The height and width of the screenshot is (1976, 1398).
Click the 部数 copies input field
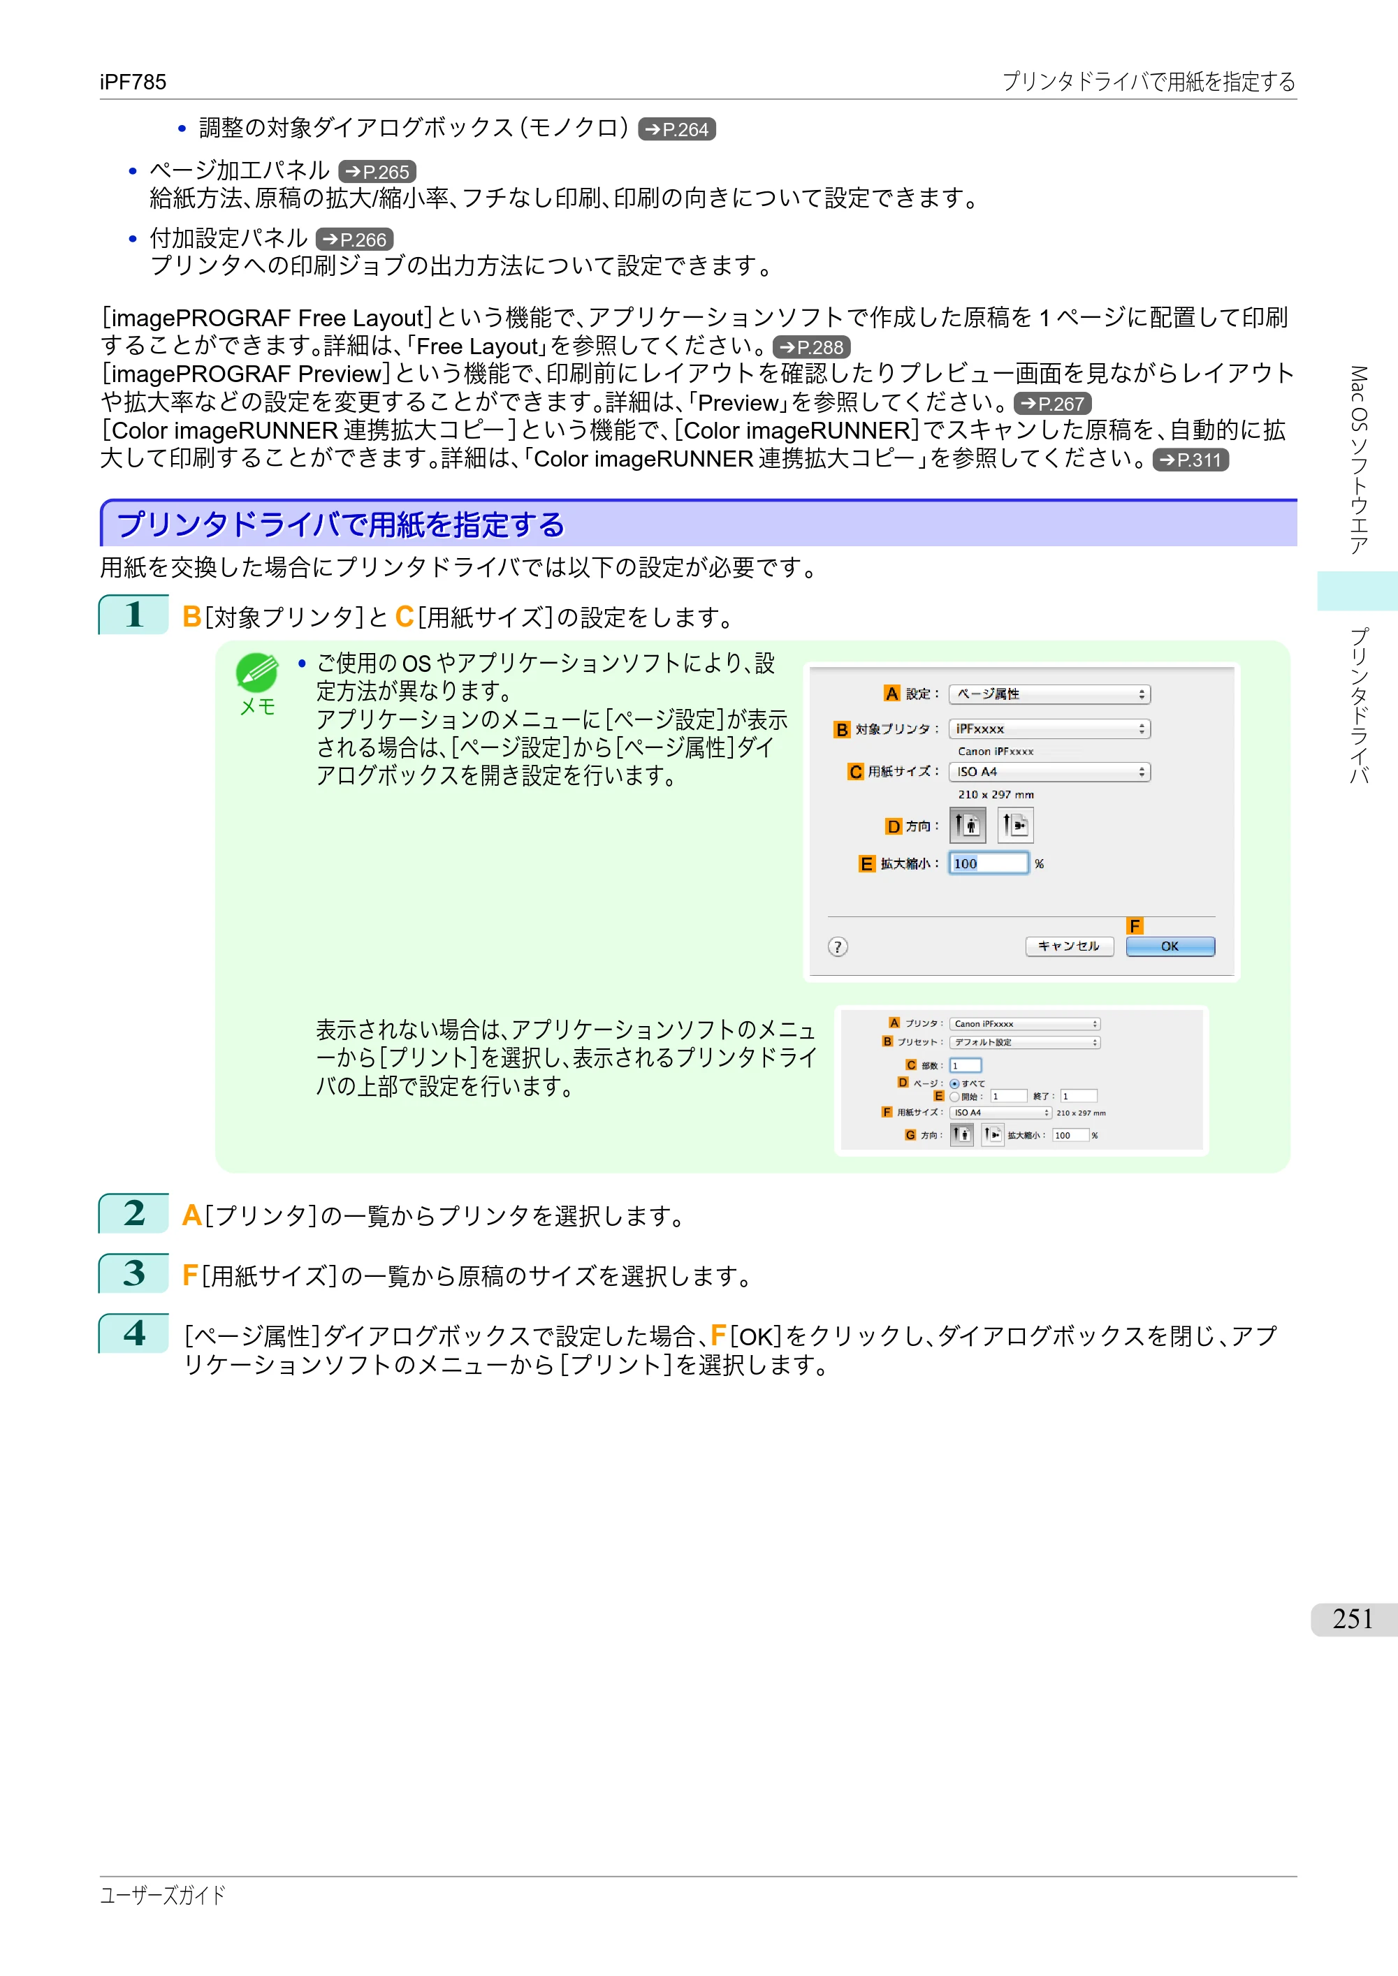point(966,1065)
